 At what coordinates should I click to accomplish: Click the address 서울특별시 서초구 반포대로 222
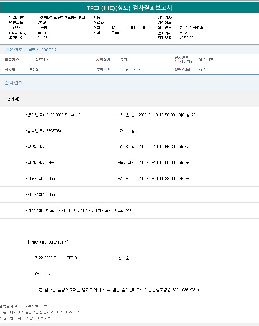25,318
